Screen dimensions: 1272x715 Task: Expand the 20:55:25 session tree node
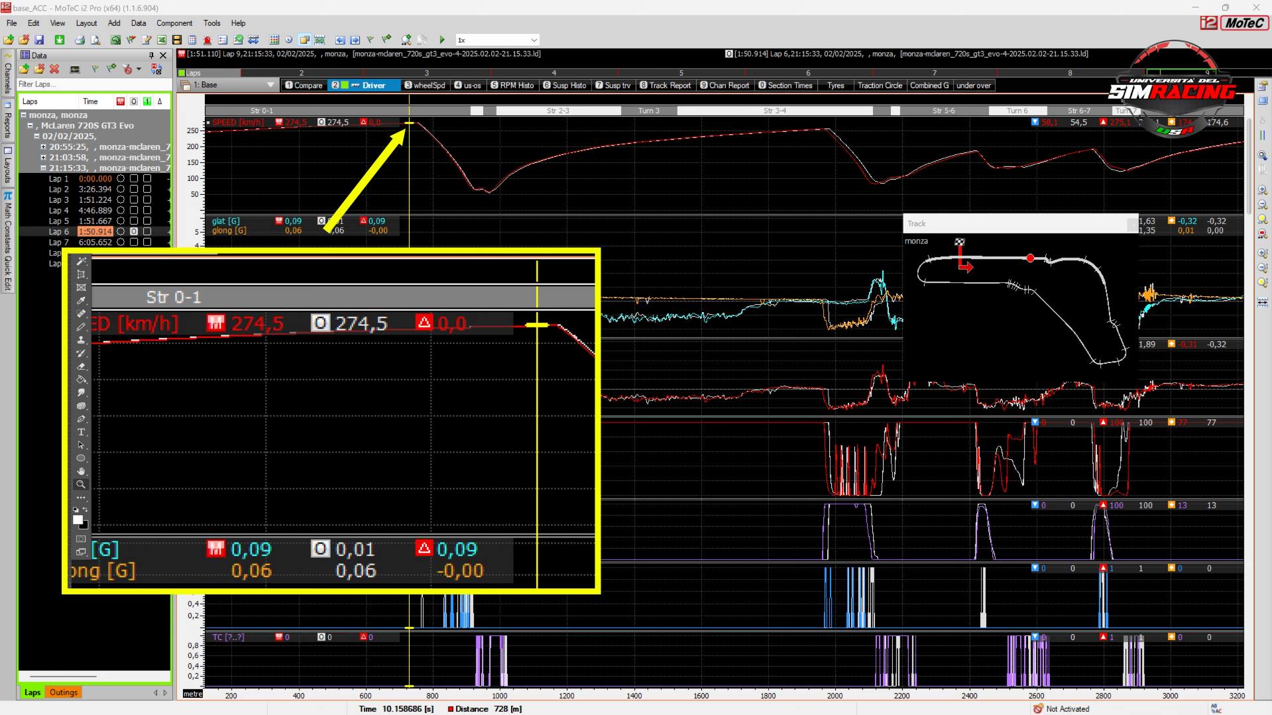coord(44,146)
